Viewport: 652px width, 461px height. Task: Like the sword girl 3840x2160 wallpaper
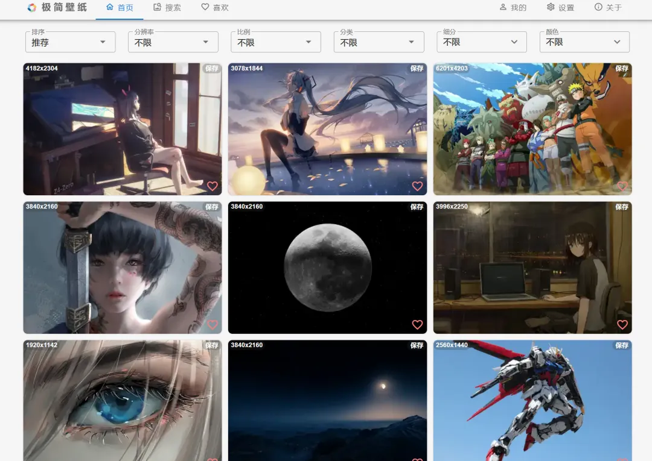pyautogui.click(x=213, y=325)
